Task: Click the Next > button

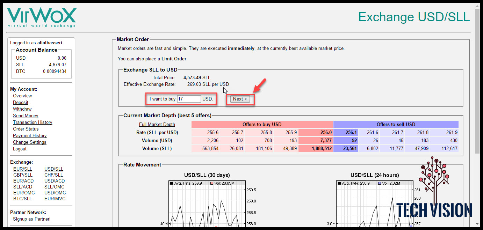Action: [x=240, y=99]
